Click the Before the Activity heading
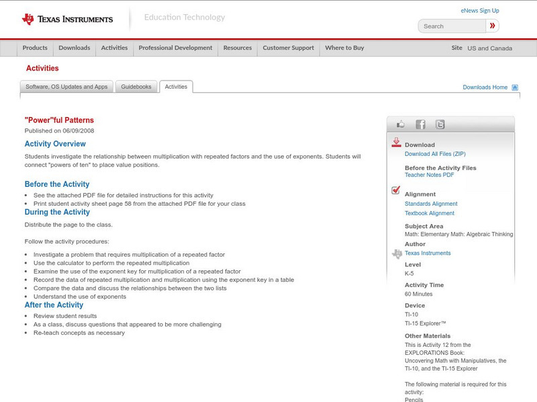537x402 pixels. coord(57,184)
